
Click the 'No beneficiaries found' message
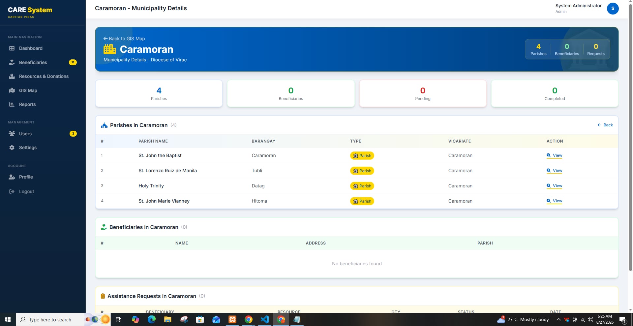tap(357, 264)
